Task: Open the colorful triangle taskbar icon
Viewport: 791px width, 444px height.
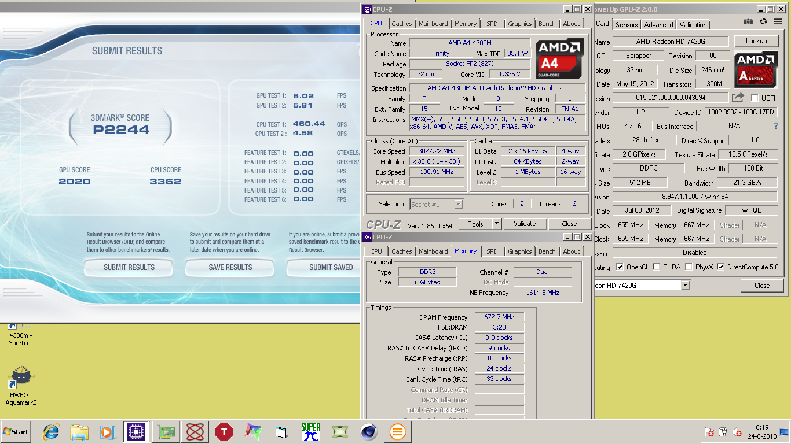Action: click(252, 432)
